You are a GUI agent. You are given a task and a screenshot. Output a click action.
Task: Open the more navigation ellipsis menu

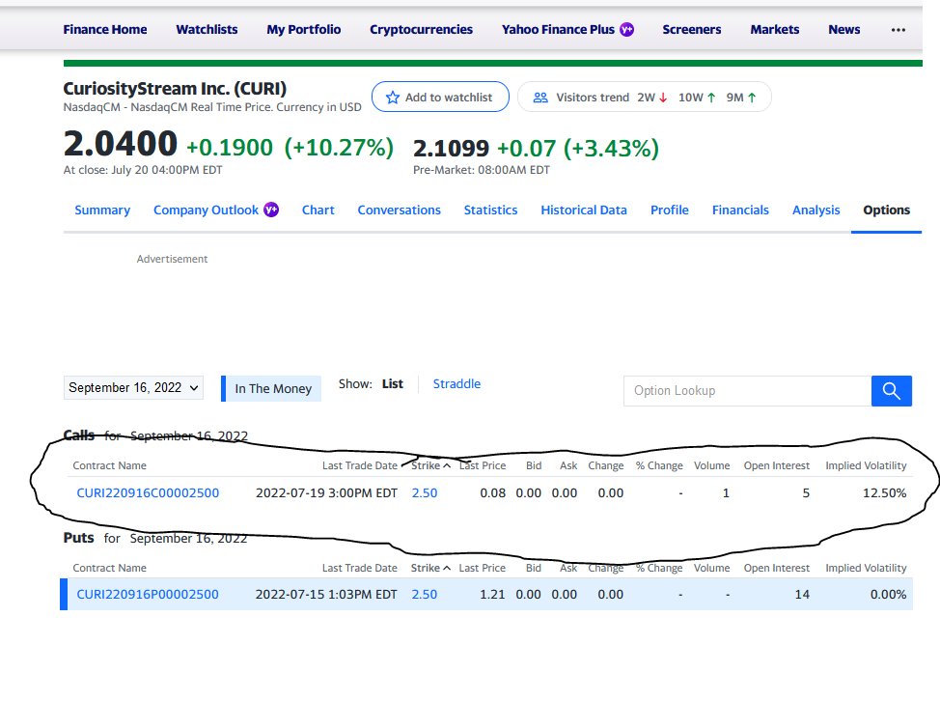pyautogui.click(x=899, y=29)
